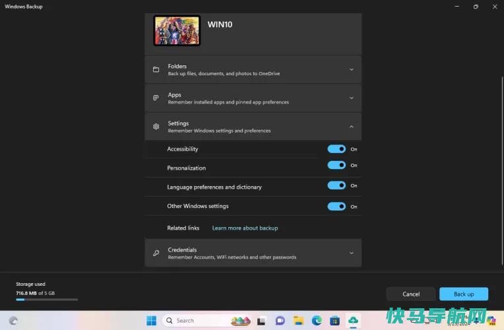Click the Other Windows settings label
The image size is (504, 330).
coord(198,206)
